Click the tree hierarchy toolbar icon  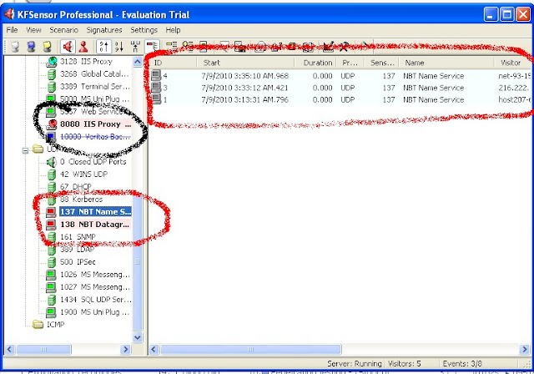135,46
